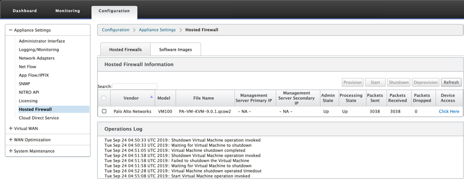Open Cloud Direct Service settings
Screen dimensions: 464x179
[x=39, y=118]
